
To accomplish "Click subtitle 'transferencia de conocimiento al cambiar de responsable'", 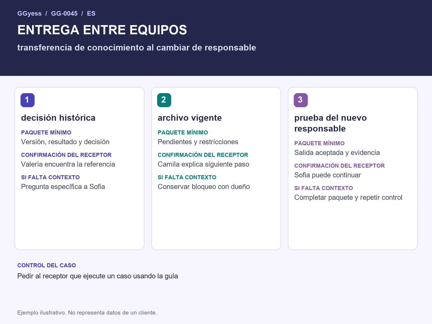I will click(137, 48).
